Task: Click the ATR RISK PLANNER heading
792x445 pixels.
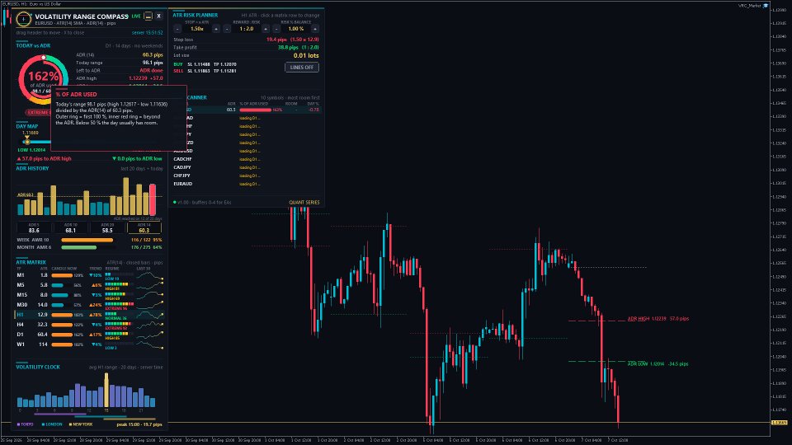Action: (195, 15)
